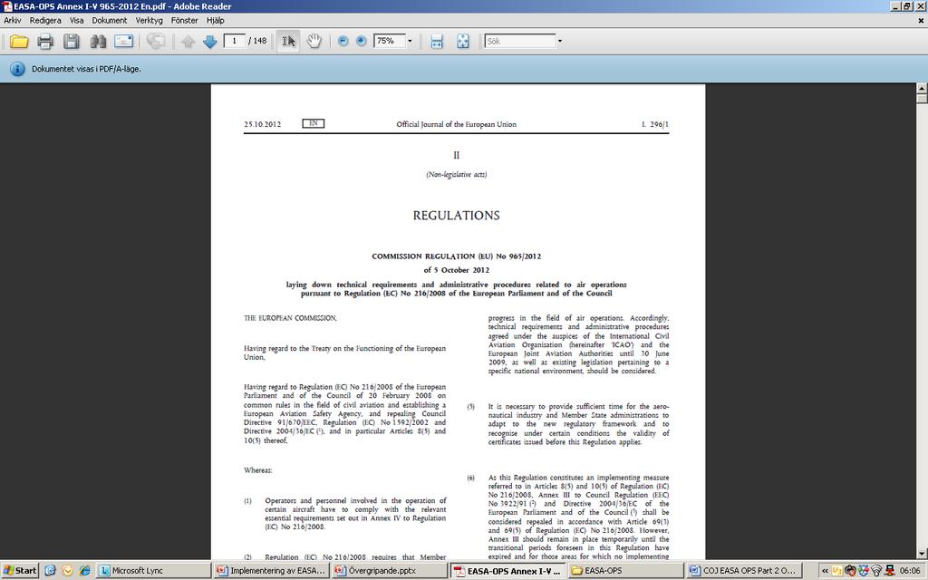This screenshot has height=580, width=928.
Task: Click the vertical scrollbar up arrow
Action: coord(922,88)
